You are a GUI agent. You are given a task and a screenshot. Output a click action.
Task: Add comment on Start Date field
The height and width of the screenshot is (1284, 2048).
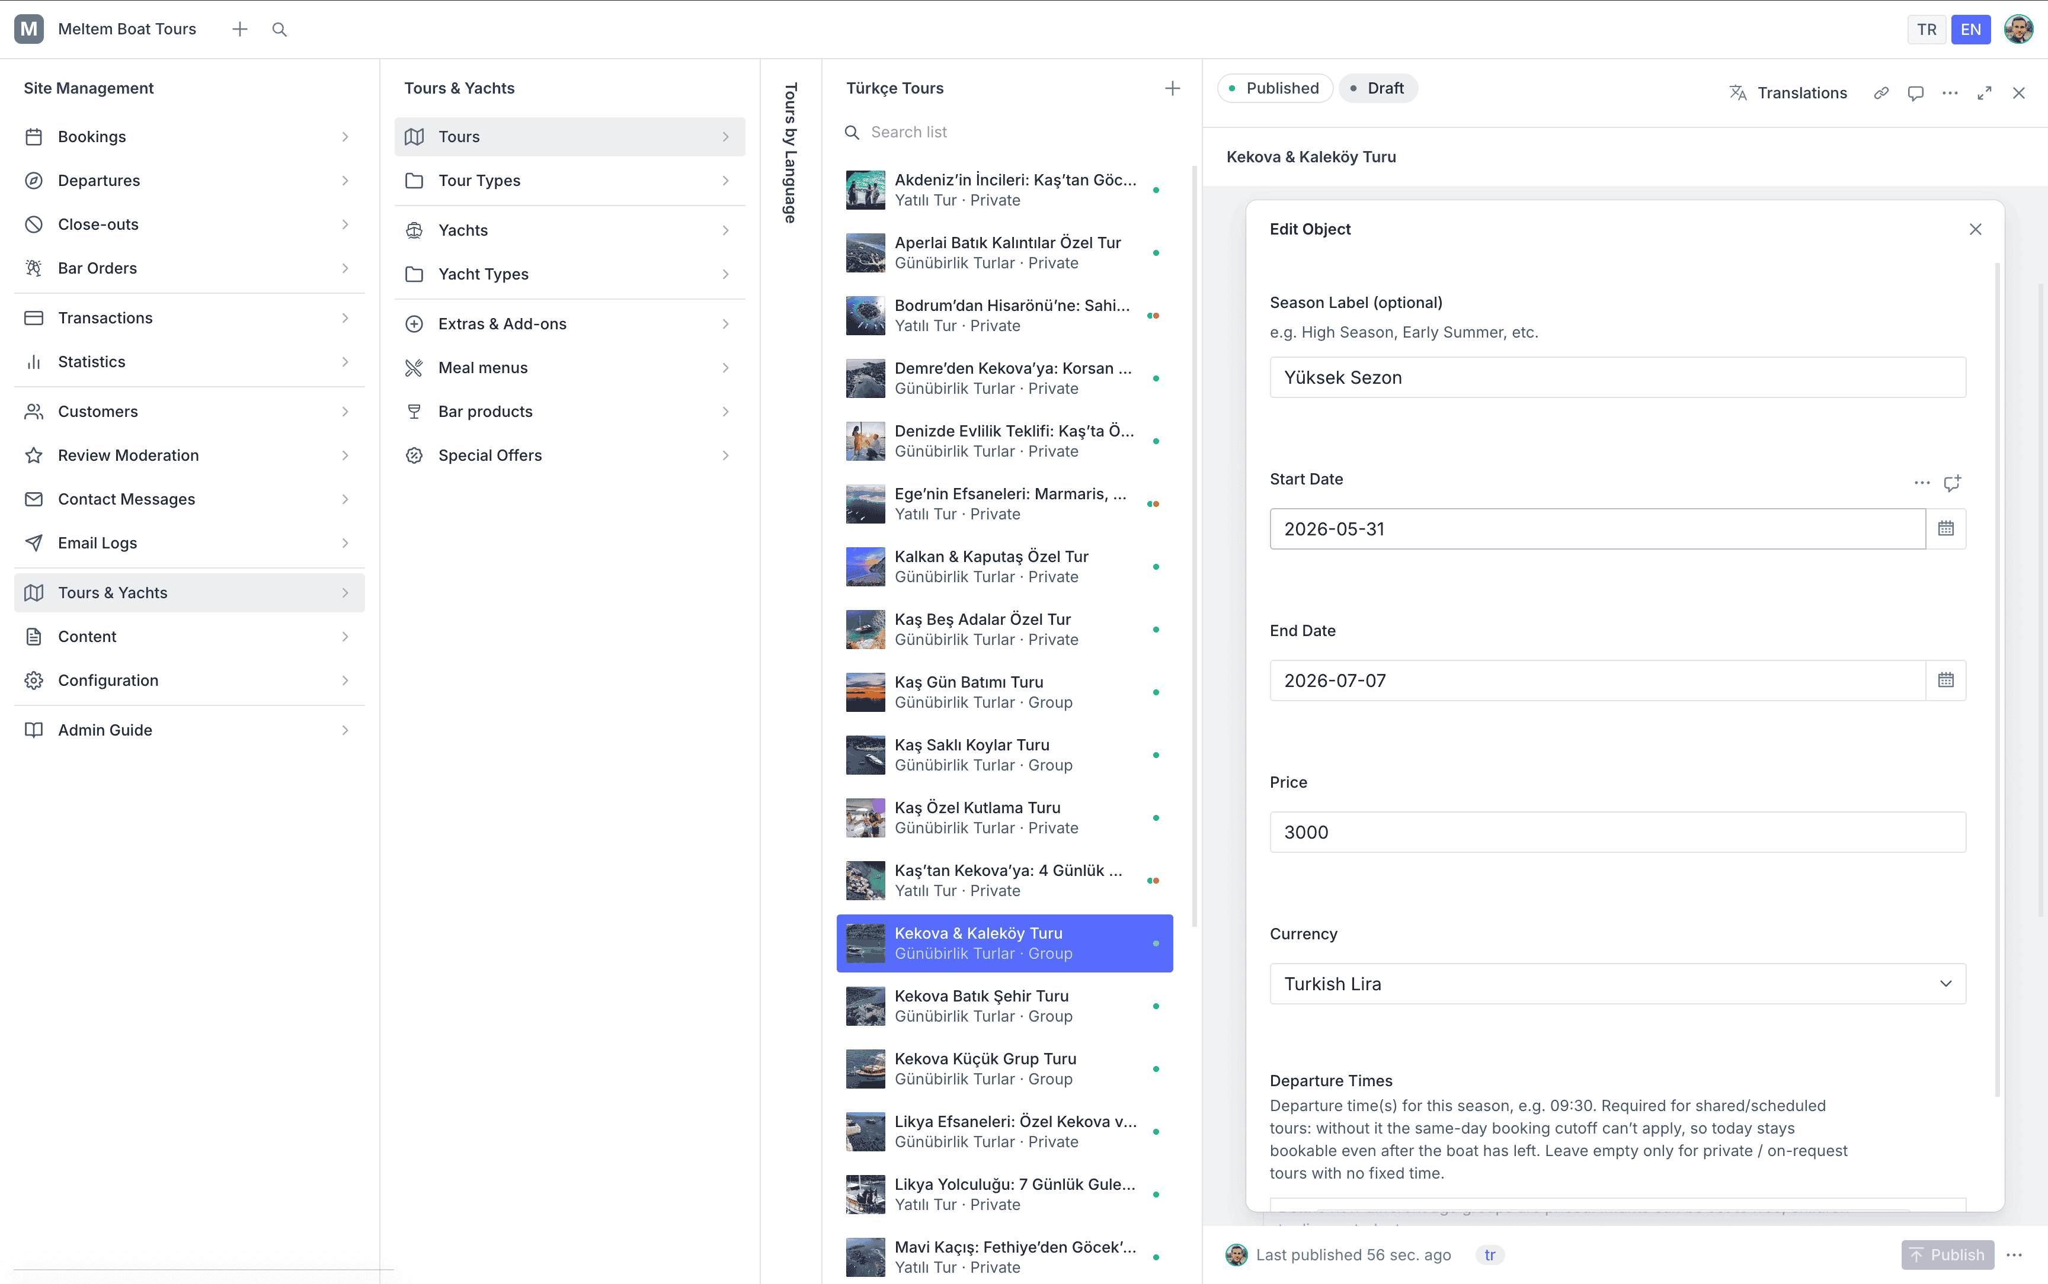point(1952,483)
